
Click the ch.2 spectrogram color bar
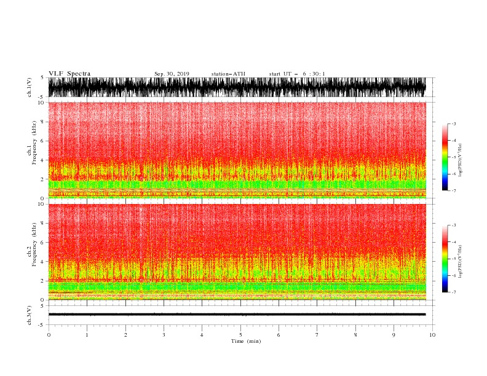445,259
